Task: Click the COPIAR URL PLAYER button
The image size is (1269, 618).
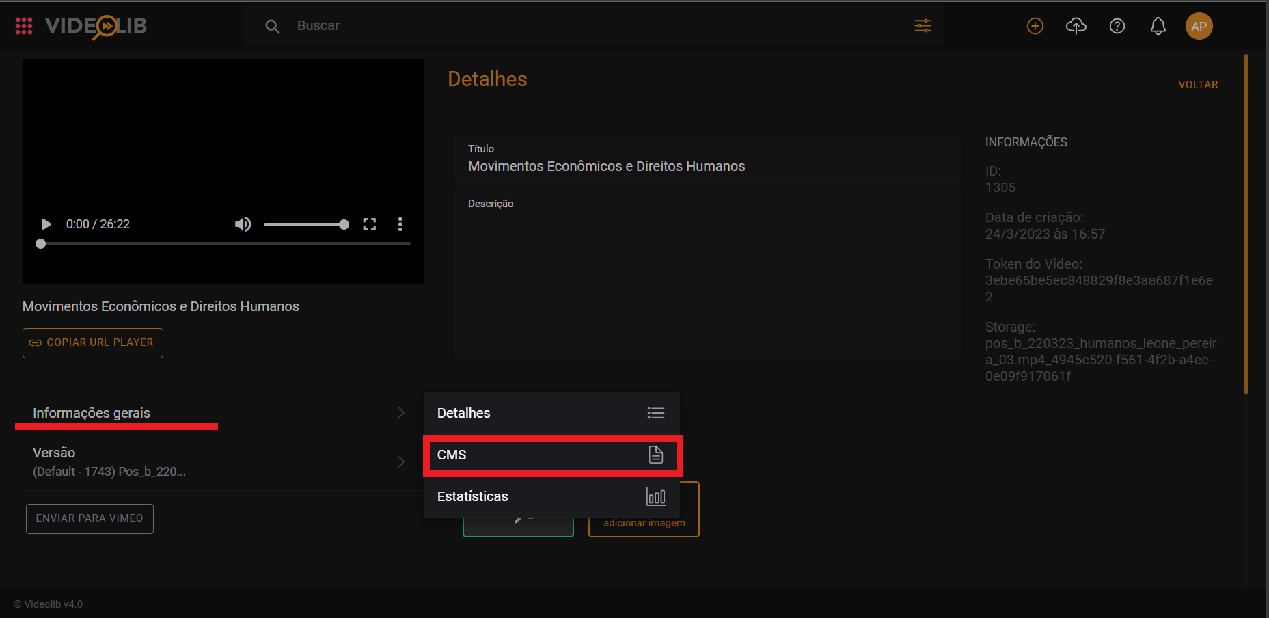Action: click(93, 342)
